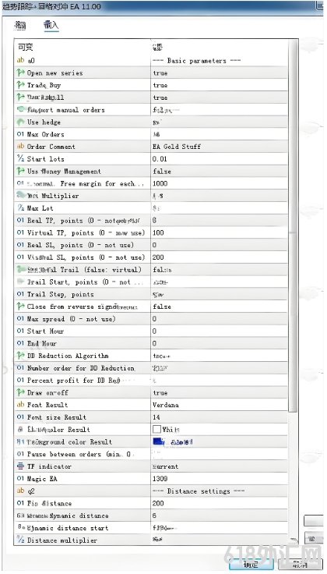Select the integer icon for Real TP, points
Viewport: 327px width, 574px height.
tap(20, 221)
